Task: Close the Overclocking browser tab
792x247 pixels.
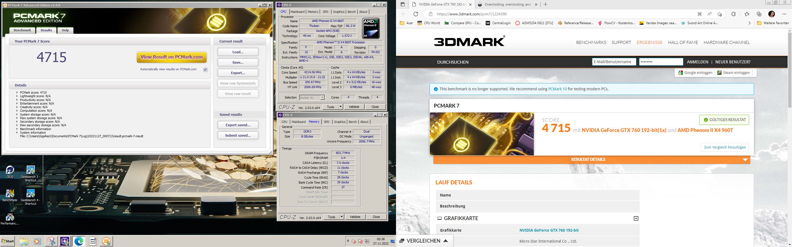Action: [x=536, y=4]
